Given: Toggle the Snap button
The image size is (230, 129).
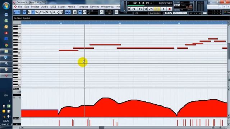Looking at the screenshot, I should [116, 12].
